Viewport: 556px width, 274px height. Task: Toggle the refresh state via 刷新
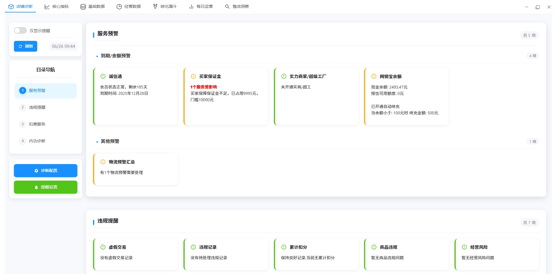pyautogui.click(x=25, y=46)
